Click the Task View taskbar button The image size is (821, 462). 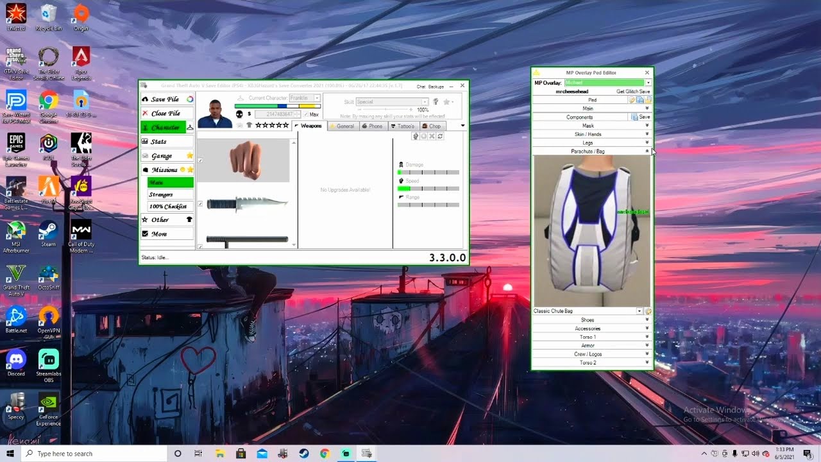point(198,454)
